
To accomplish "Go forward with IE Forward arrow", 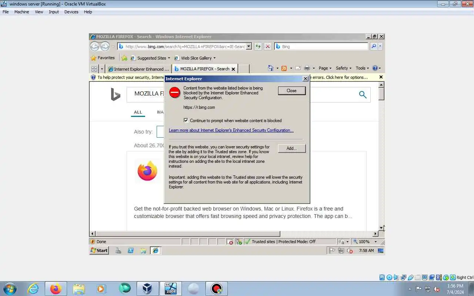I will pyautogui.click(x=105, y=46).
